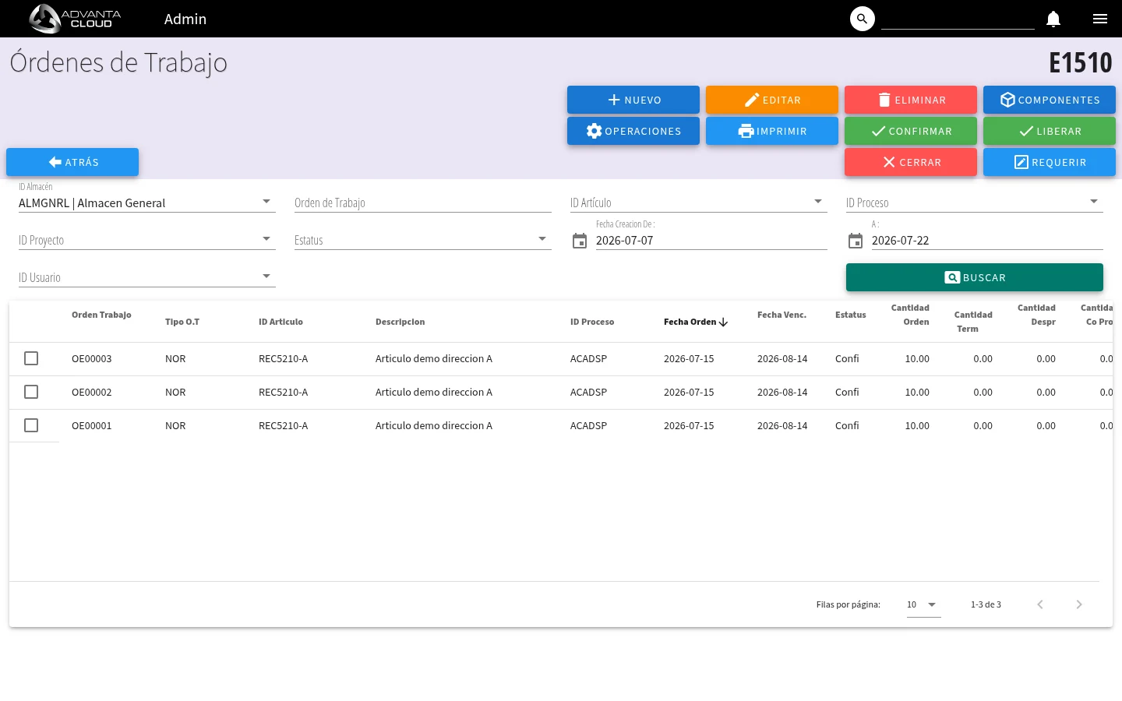Click OE00003 order cell
Image resolution: width=1122 pixels, height=701 pixels.
tap(92, 359)
